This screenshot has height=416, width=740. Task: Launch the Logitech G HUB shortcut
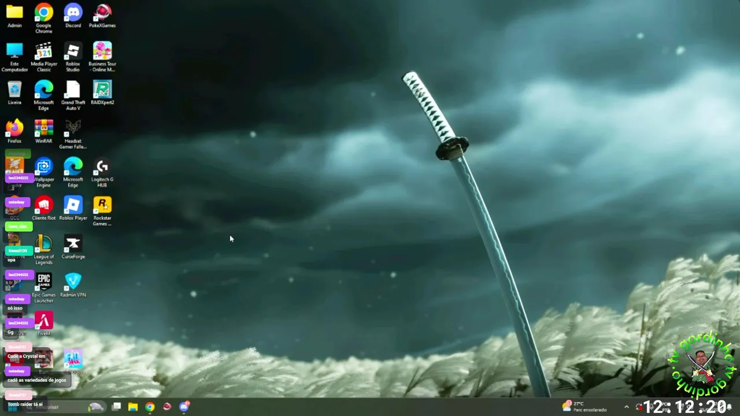tap(102, 173)
